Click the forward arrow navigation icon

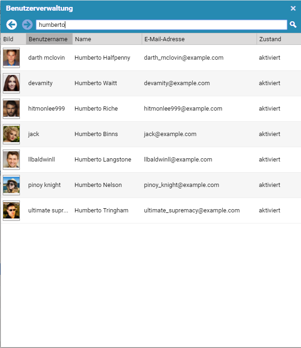(x=27, y=25)
